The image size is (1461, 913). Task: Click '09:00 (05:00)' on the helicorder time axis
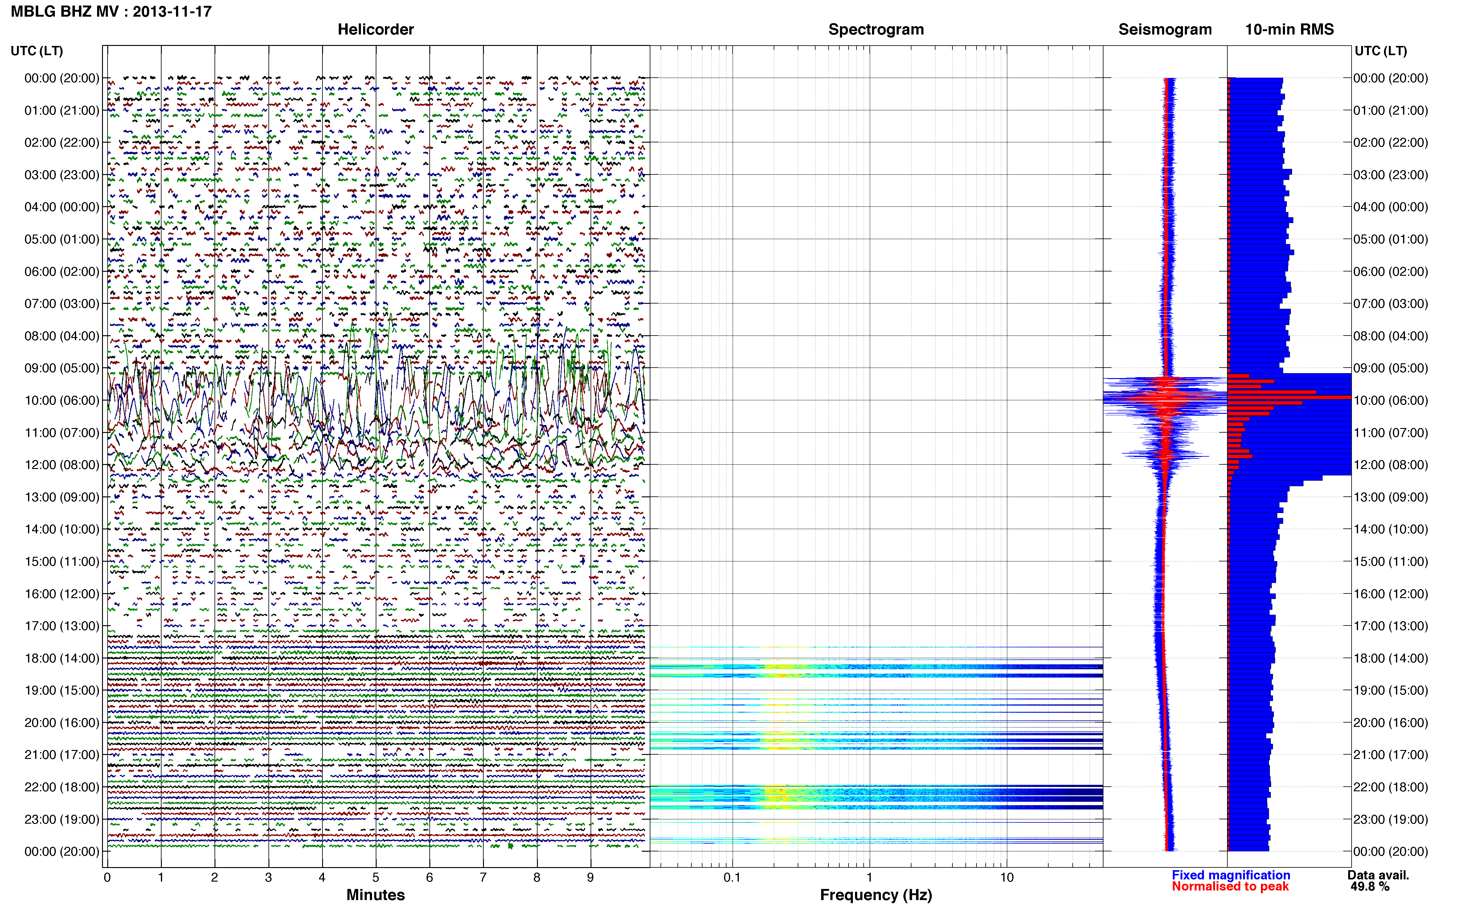click(x=62, y=368)
